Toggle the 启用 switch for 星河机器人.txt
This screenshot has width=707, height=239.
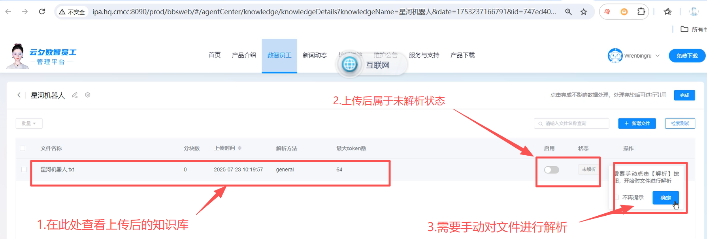point(551,170)
